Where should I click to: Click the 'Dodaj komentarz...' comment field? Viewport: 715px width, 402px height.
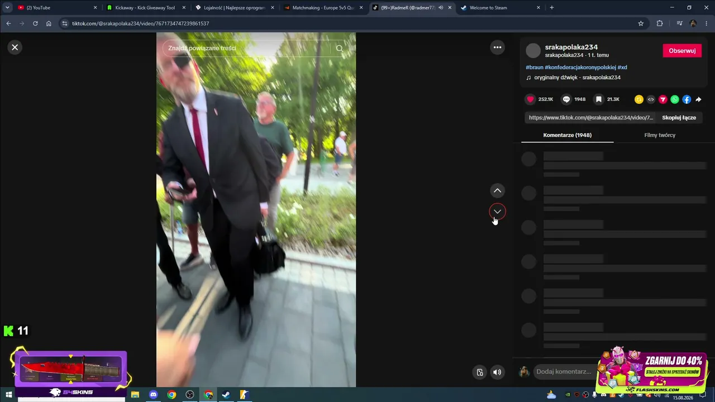point(563,372)
